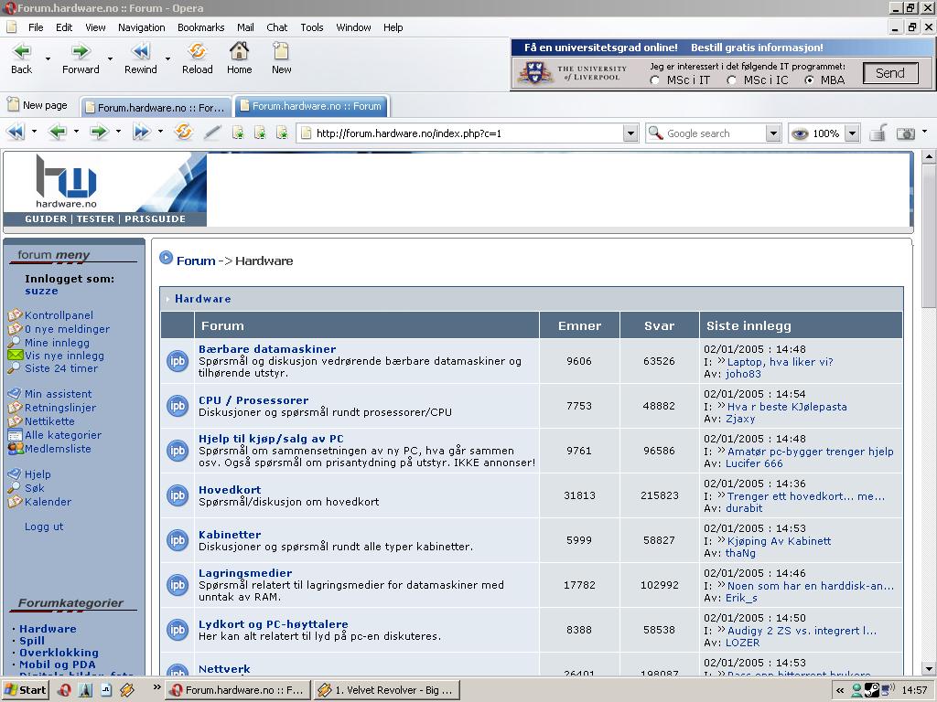Open the Overklokking category link

59,653
